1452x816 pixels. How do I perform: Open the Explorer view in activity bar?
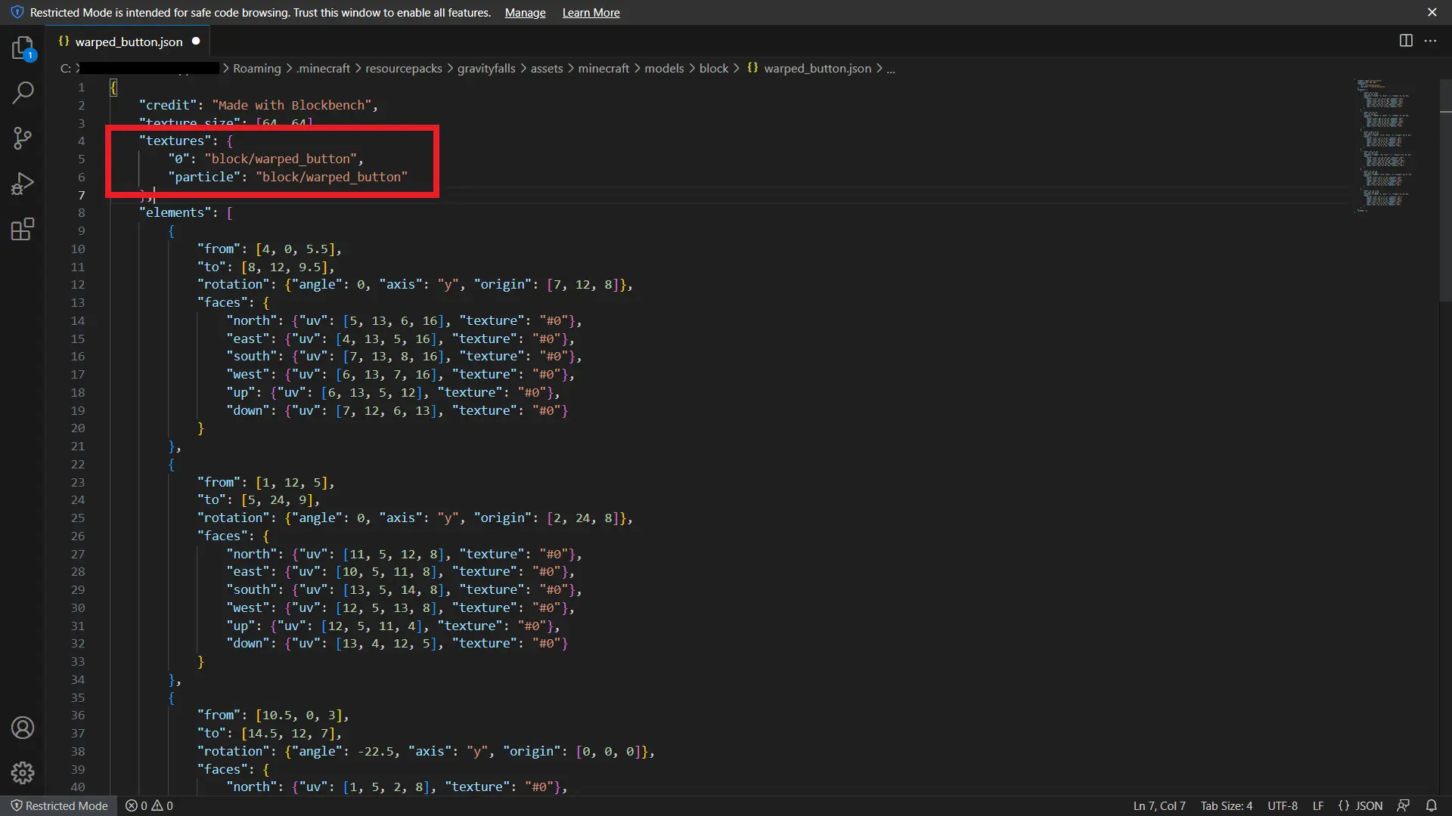(23, 48)
